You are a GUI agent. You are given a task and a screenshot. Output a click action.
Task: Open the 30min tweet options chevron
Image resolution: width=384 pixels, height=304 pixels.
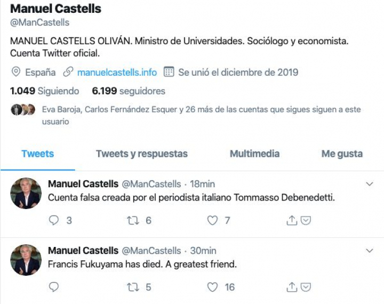coord(370,251)
